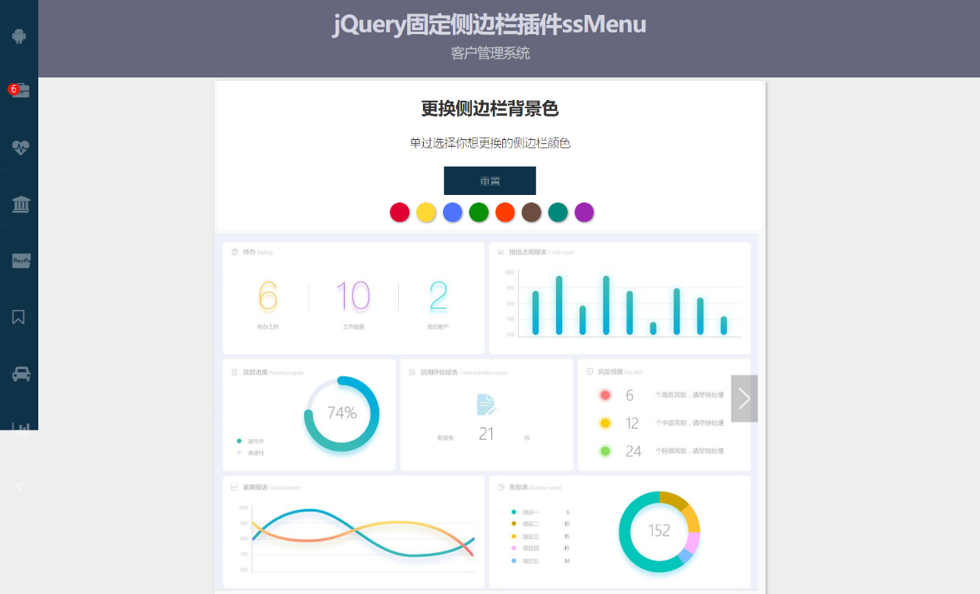Toggle the 项目一 legend beside the donut chart
980x594 pixels.
point(525,512)
